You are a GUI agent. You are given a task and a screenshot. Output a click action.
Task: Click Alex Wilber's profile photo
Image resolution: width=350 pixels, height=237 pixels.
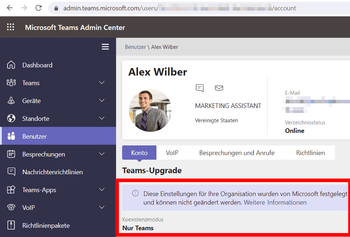click(150, 110)
